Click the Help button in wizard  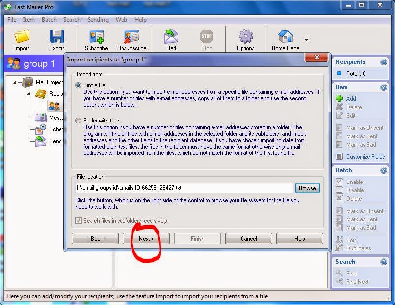point(300,238)
